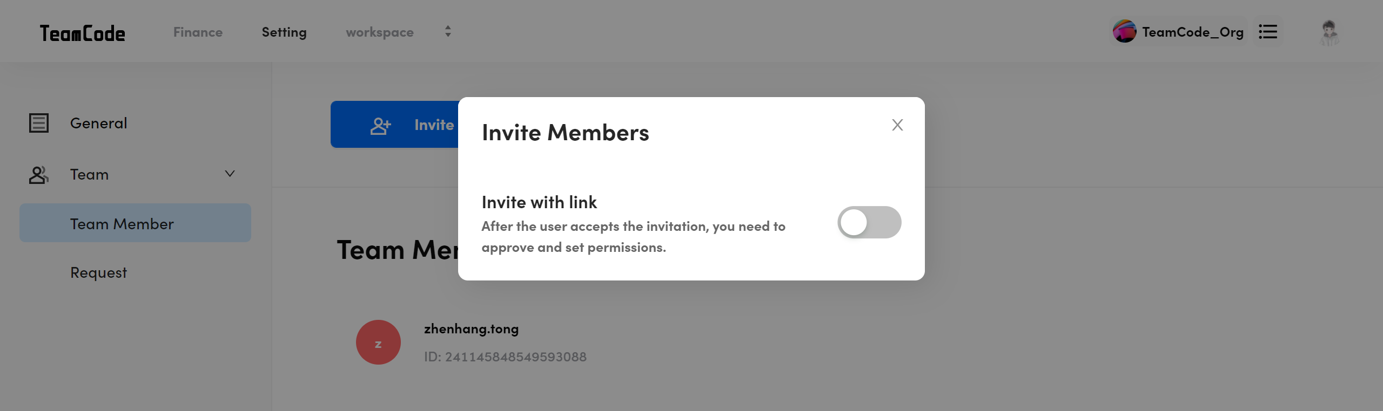Screen dimensions: 1383x411
Task: Open the workspace selector arrows
Action: [448, 32]
